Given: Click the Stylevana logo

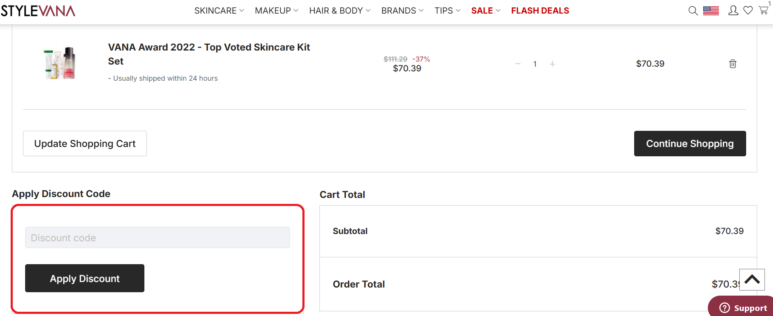Looking at the screenshot, I should coord(38,11).
